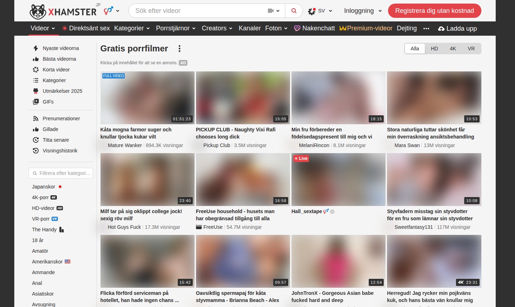Open the Videor menu
The height and width of the screenshot is (307, 515).
click(x=43, y=28)
